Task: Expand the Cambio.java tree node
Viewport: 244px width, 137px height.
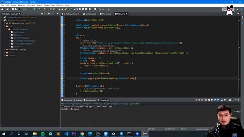Action: tap(9, 32)
